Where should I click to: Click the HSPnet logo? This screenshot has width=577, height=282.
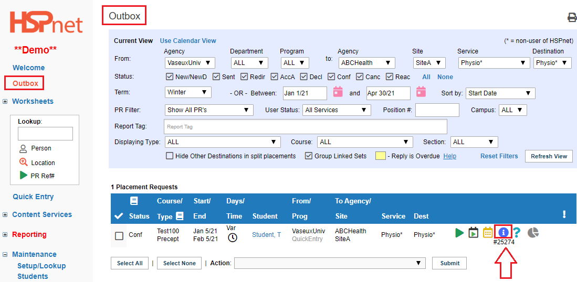tap(46, 22)
